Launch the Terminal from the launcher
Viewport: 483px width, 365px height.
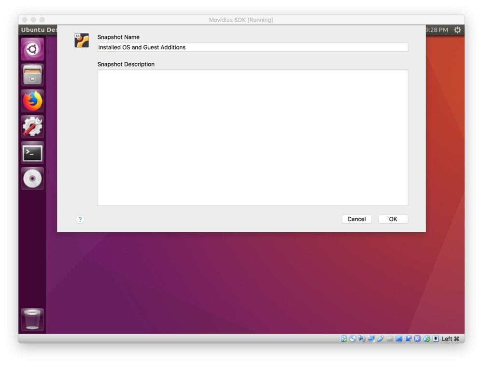pyautogui.click(x=32, y=153)
